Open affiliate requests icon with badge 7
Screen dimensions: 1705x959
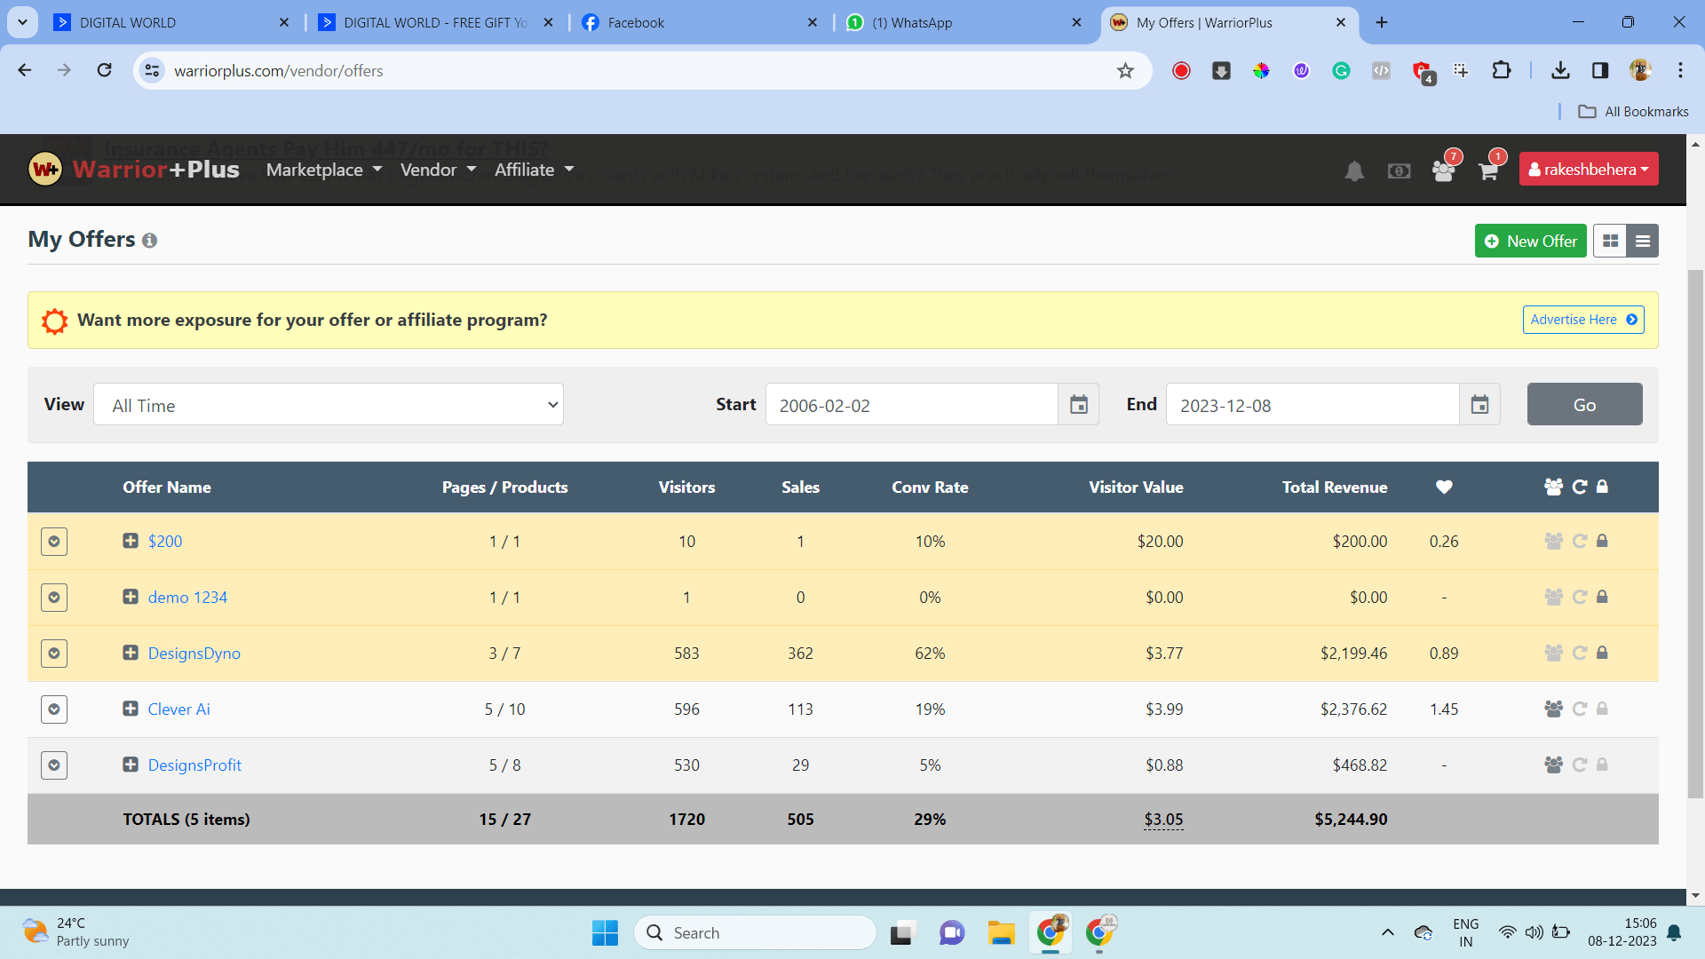[1444, 170]
